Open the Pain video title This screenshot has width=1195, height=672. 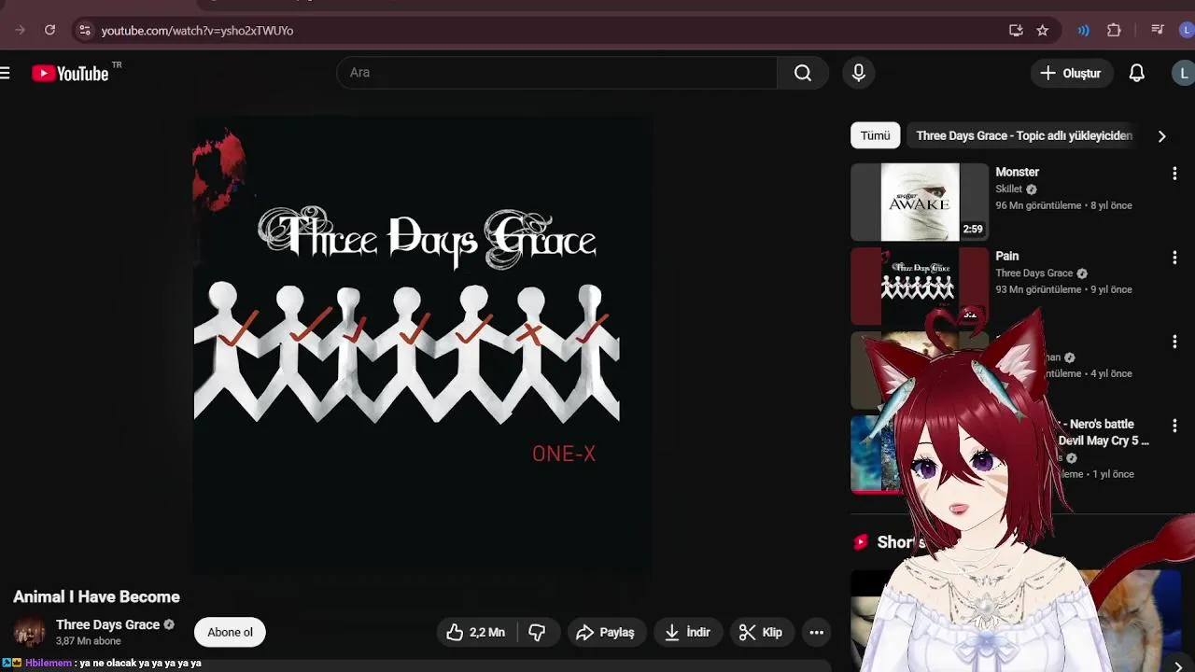1006,256
